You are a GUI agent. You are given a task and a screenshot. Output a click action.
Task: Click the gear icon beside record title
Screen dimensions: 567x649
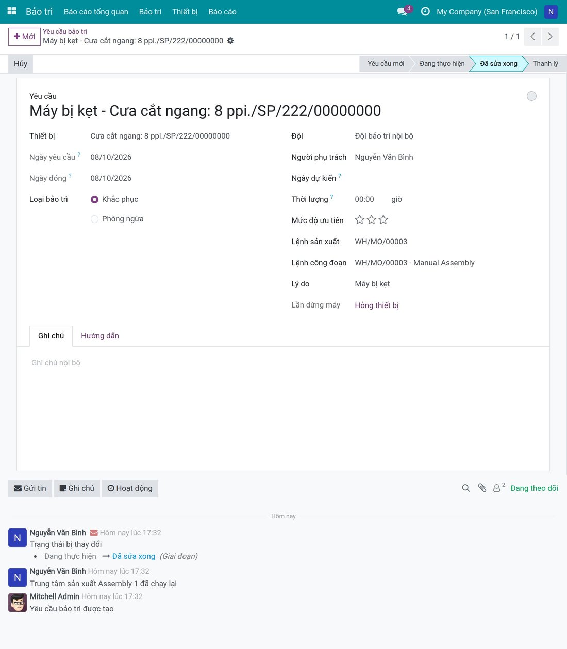click(x=230, y=41)
